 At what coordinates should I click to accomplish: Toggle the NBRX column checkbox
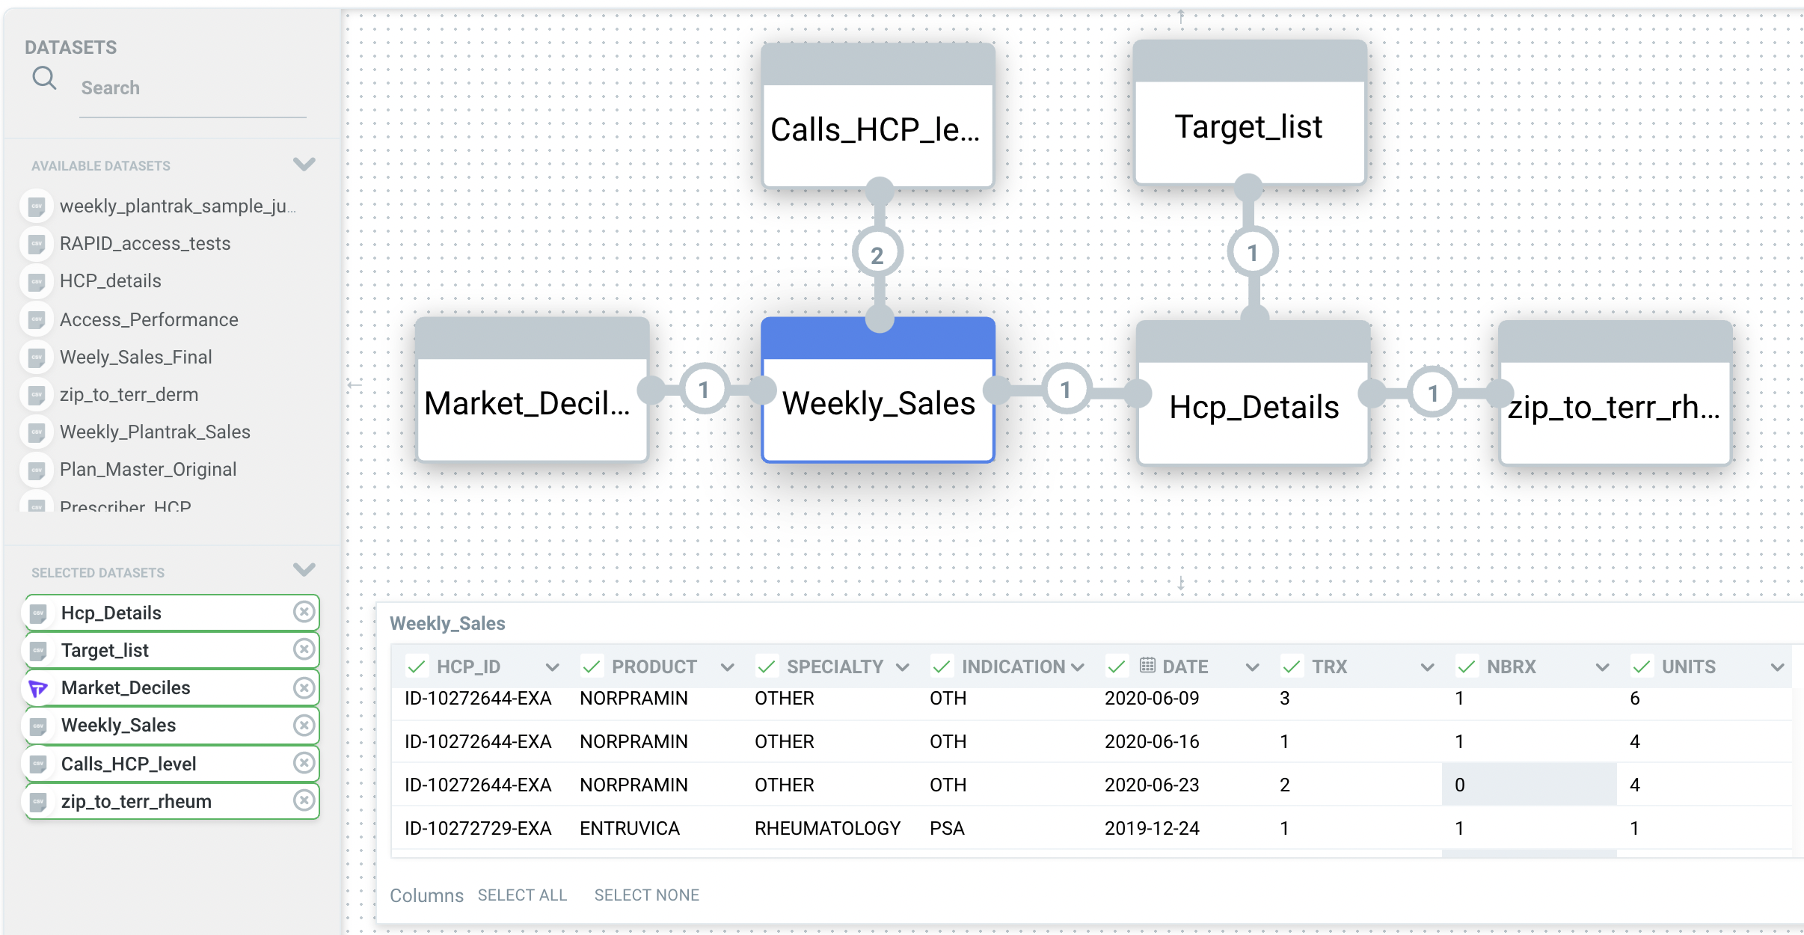pos(1467,666)
